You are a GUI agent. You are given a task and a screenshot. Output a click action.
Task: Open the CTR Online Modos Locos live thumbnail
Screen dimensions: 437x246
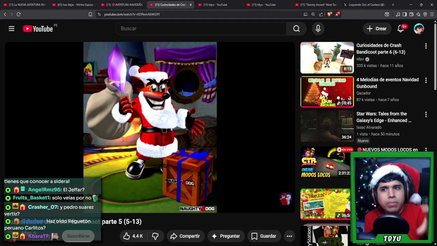tap(326, 162)
